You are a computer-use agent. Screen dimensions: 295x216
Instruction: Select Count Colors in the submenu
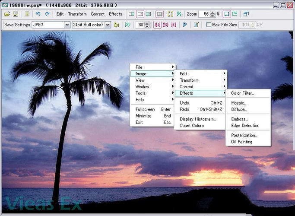pyautogui.click(x=200, y=126)
